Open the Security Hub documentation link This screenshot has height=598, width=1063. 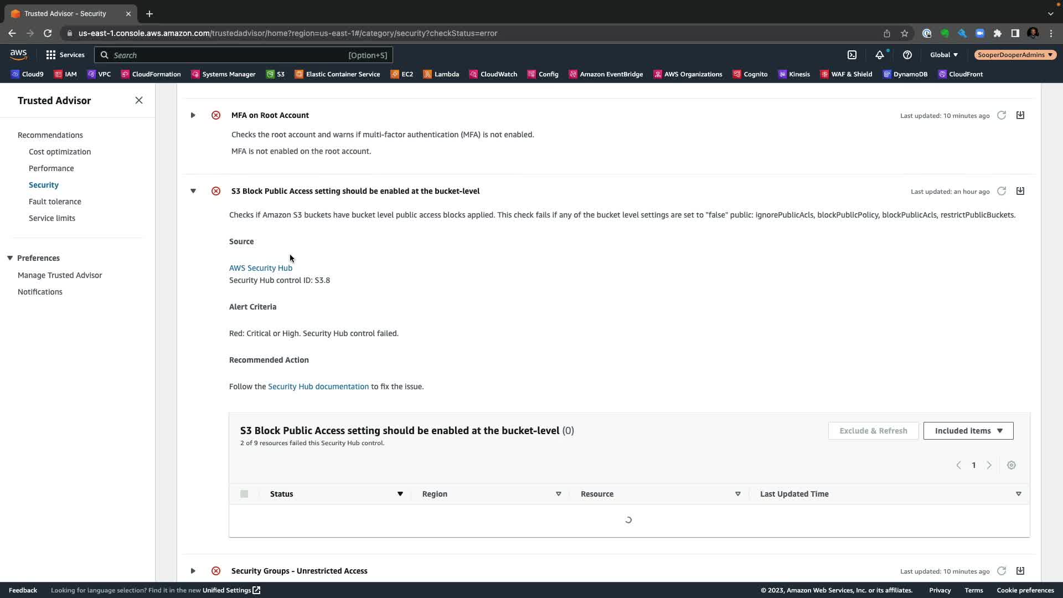click(x=318, y=386)
